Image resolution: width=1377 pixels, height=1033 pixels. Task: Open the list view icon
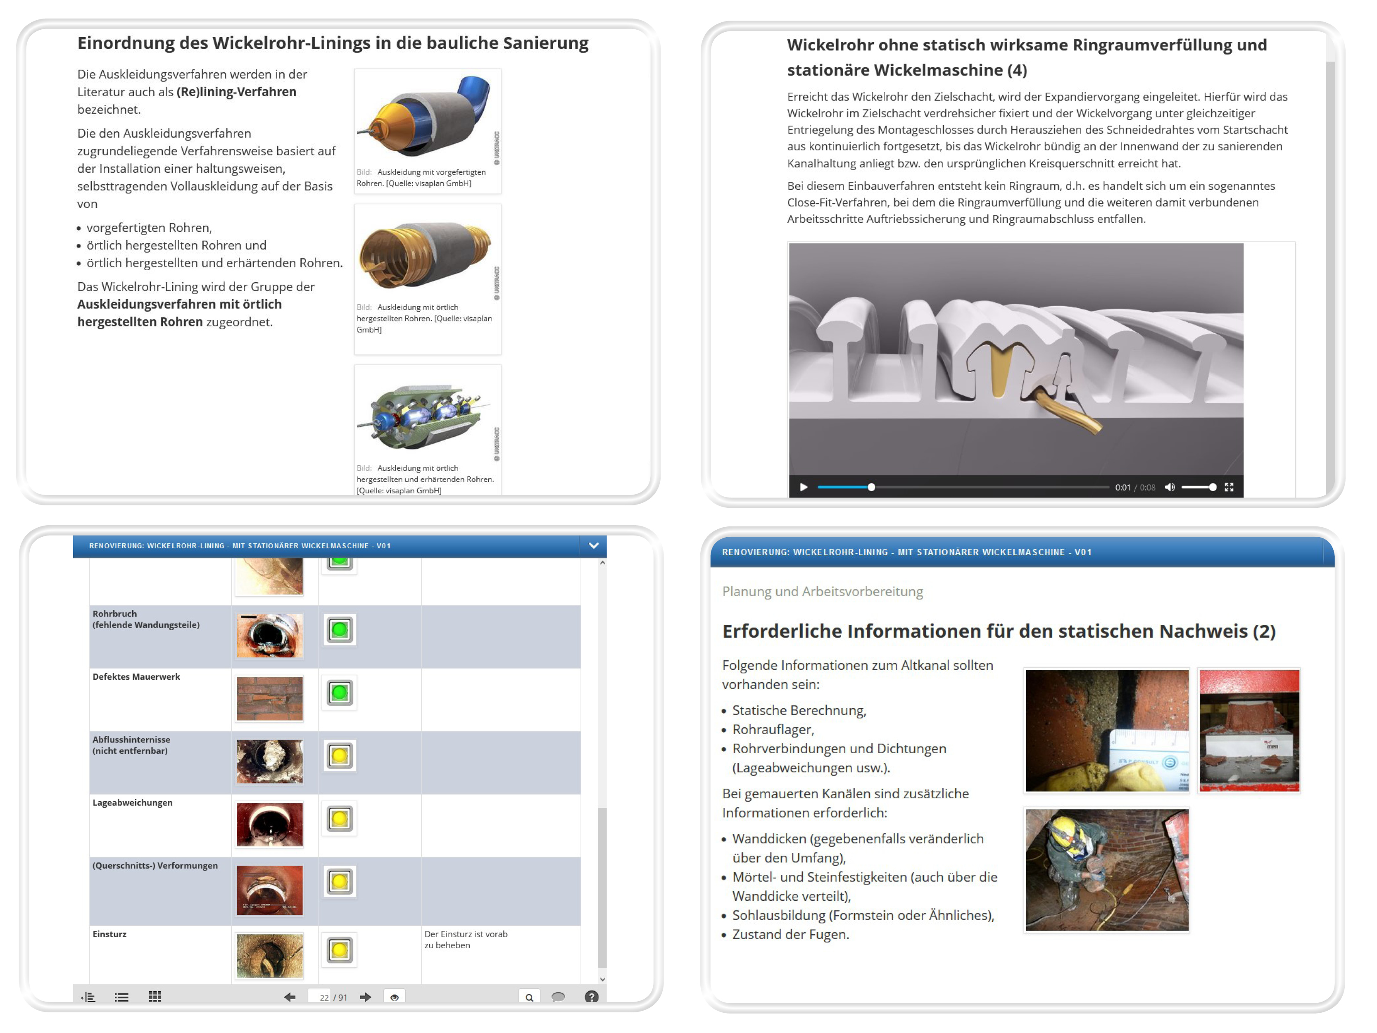(121, 997)
